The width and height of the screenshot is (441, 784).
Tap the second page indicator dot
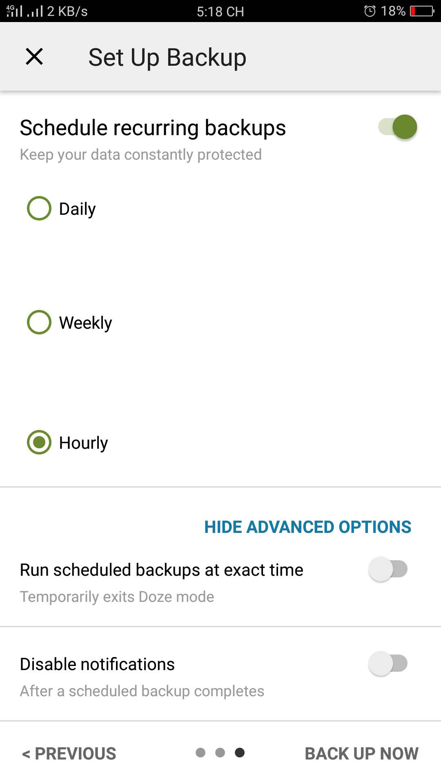click(220, 753)
